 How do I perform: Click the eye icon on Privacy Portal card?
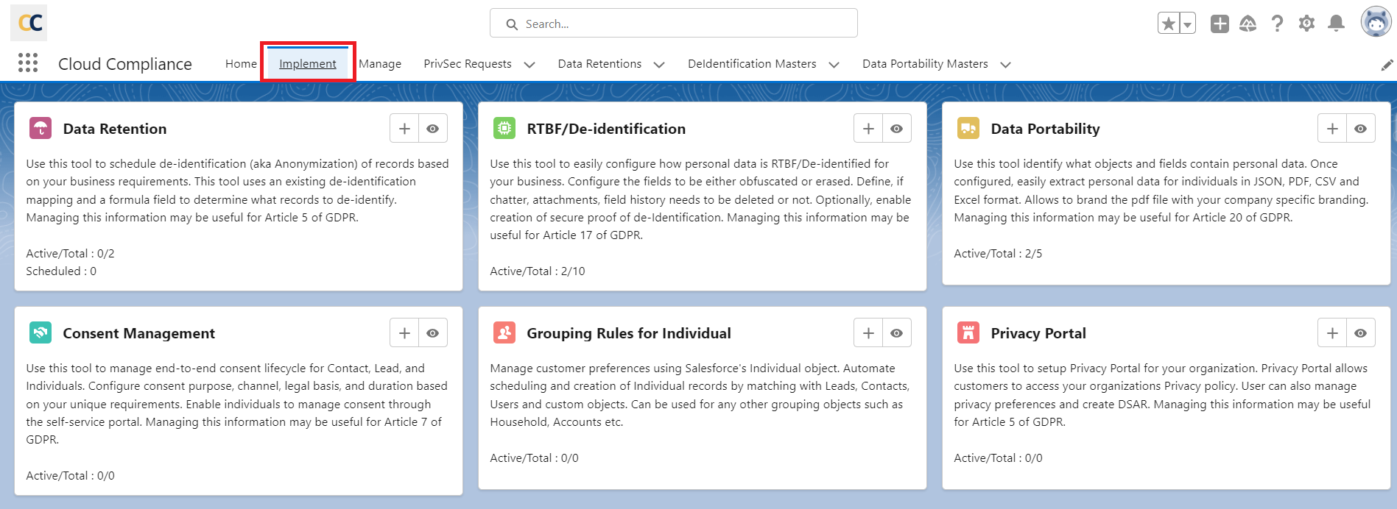(x=1360, y=333)
